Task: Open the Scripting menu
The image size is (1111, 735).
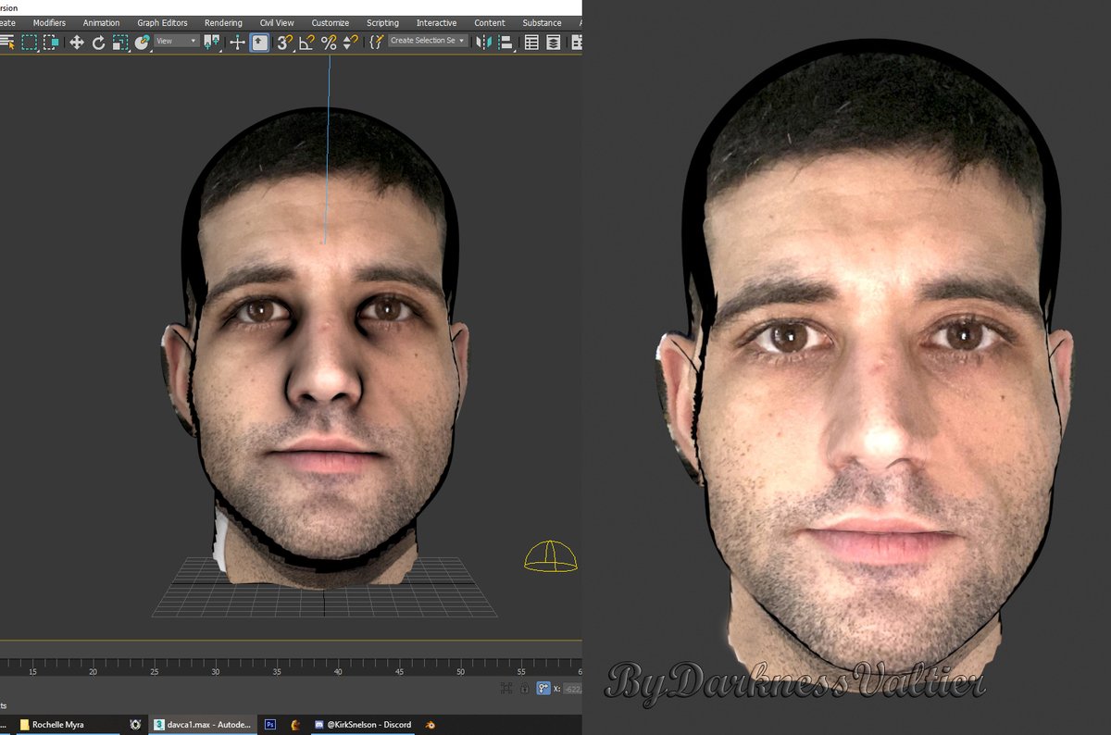Action: pyautogui.click(x=382, y=22)
